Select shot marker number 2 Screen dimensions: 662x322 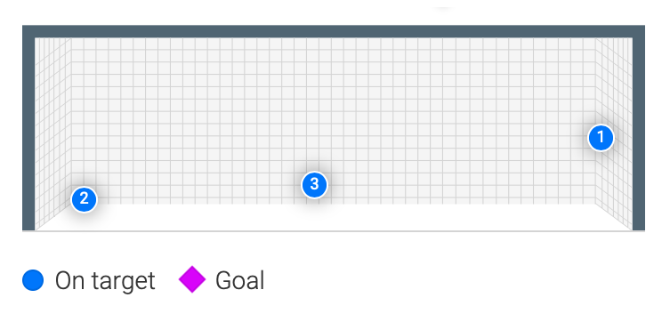tap(84, 198)
